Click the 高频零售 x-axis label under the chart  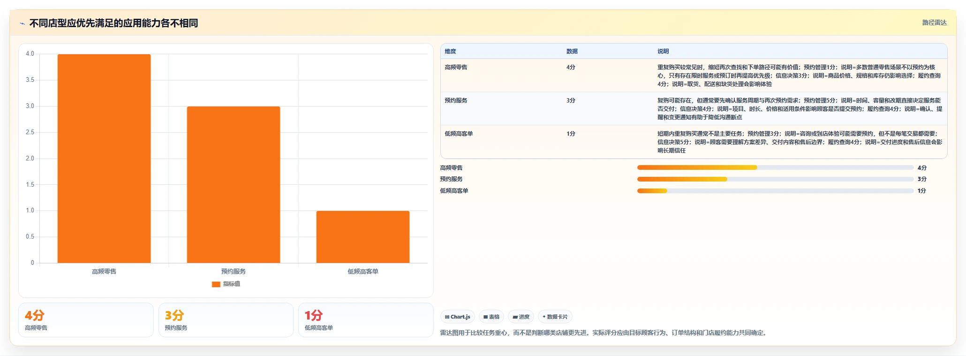(104, 271)
